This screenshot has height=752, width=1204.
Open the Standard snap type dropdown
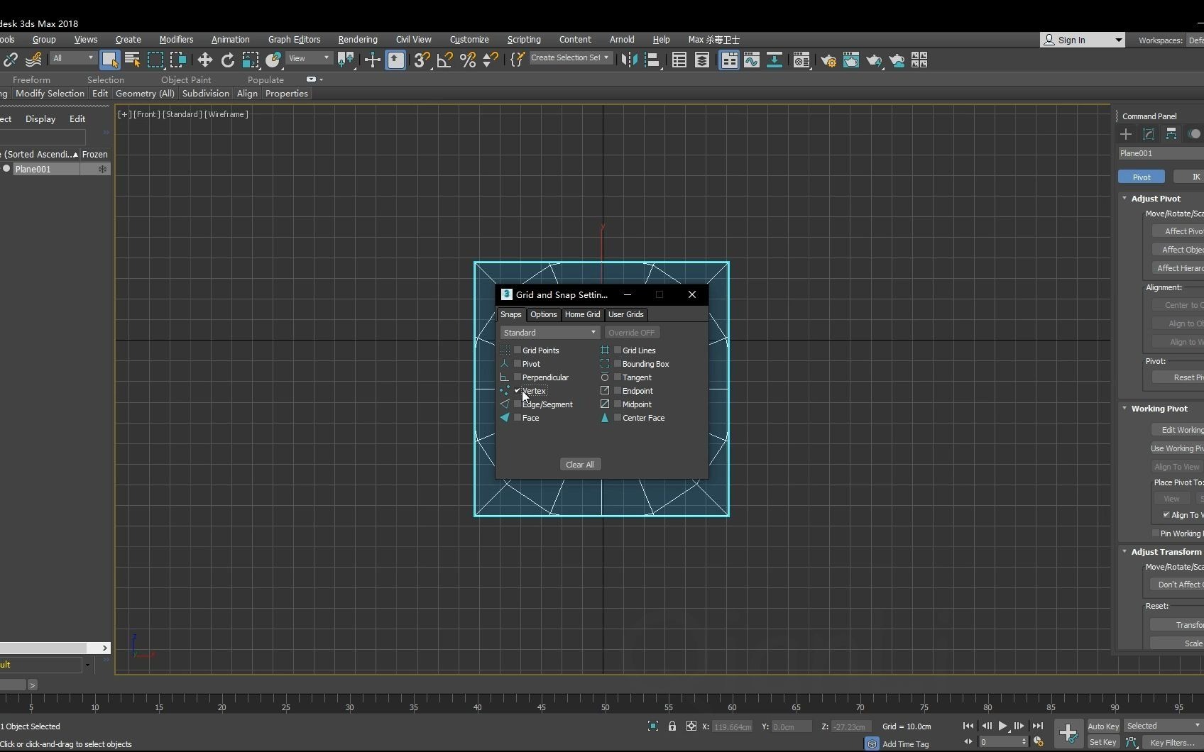point(550,333)
